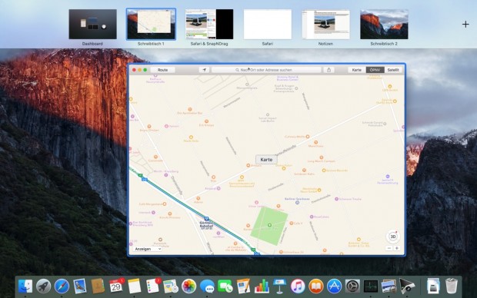Open Notes from the Dock
477x298 pixels.
[135, 286]
